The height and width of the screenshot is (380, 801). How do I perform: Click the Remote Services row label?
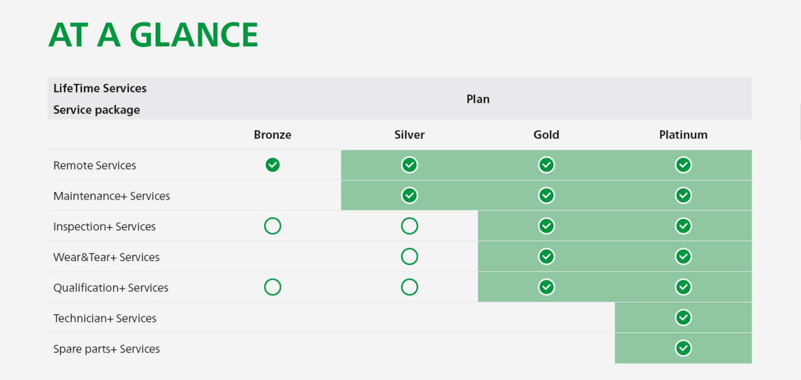tap(94, 165)
